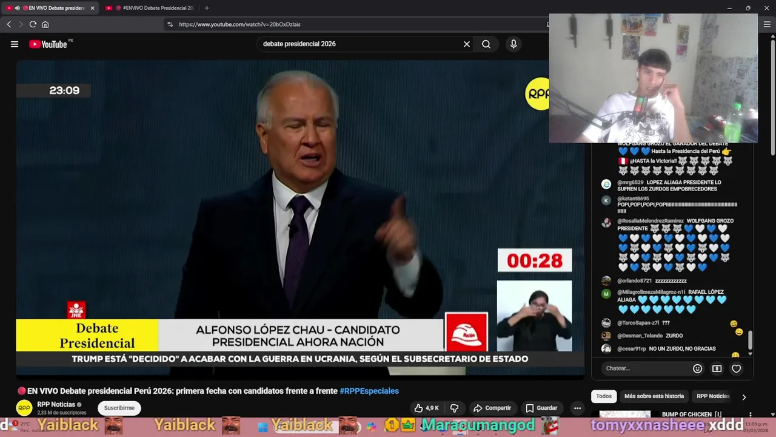The image size is (776, 437).
Task: Open Super Chat purchase icon
Action: [x=717, y=368]
